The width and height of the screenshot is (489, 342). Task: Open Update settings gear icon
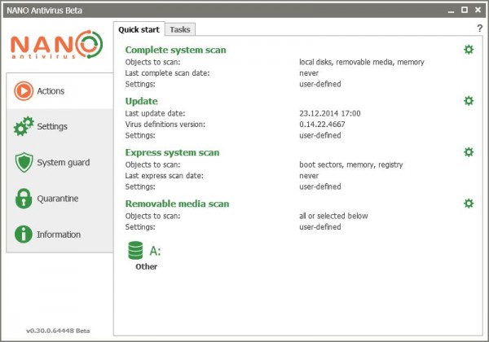point(469,101)
